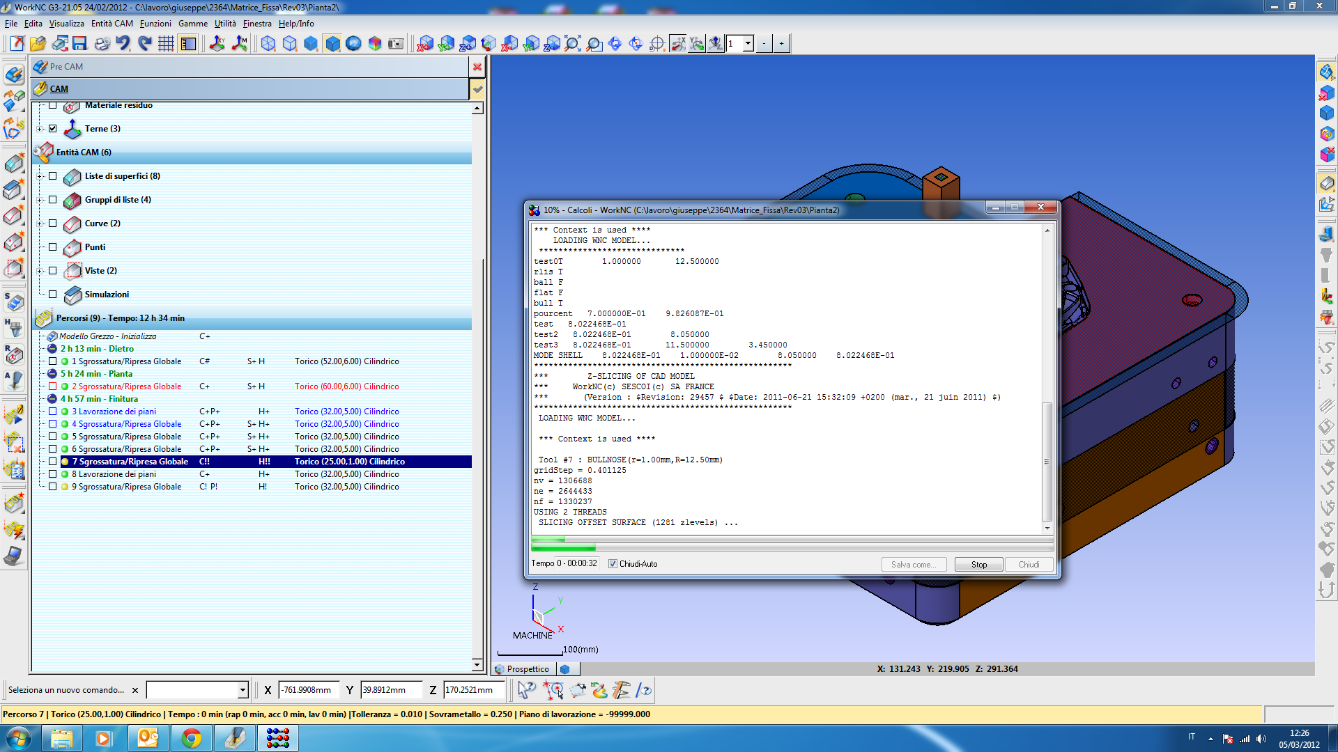
Task: Switch to the Prospettico view tab
Action: [522, 669]
